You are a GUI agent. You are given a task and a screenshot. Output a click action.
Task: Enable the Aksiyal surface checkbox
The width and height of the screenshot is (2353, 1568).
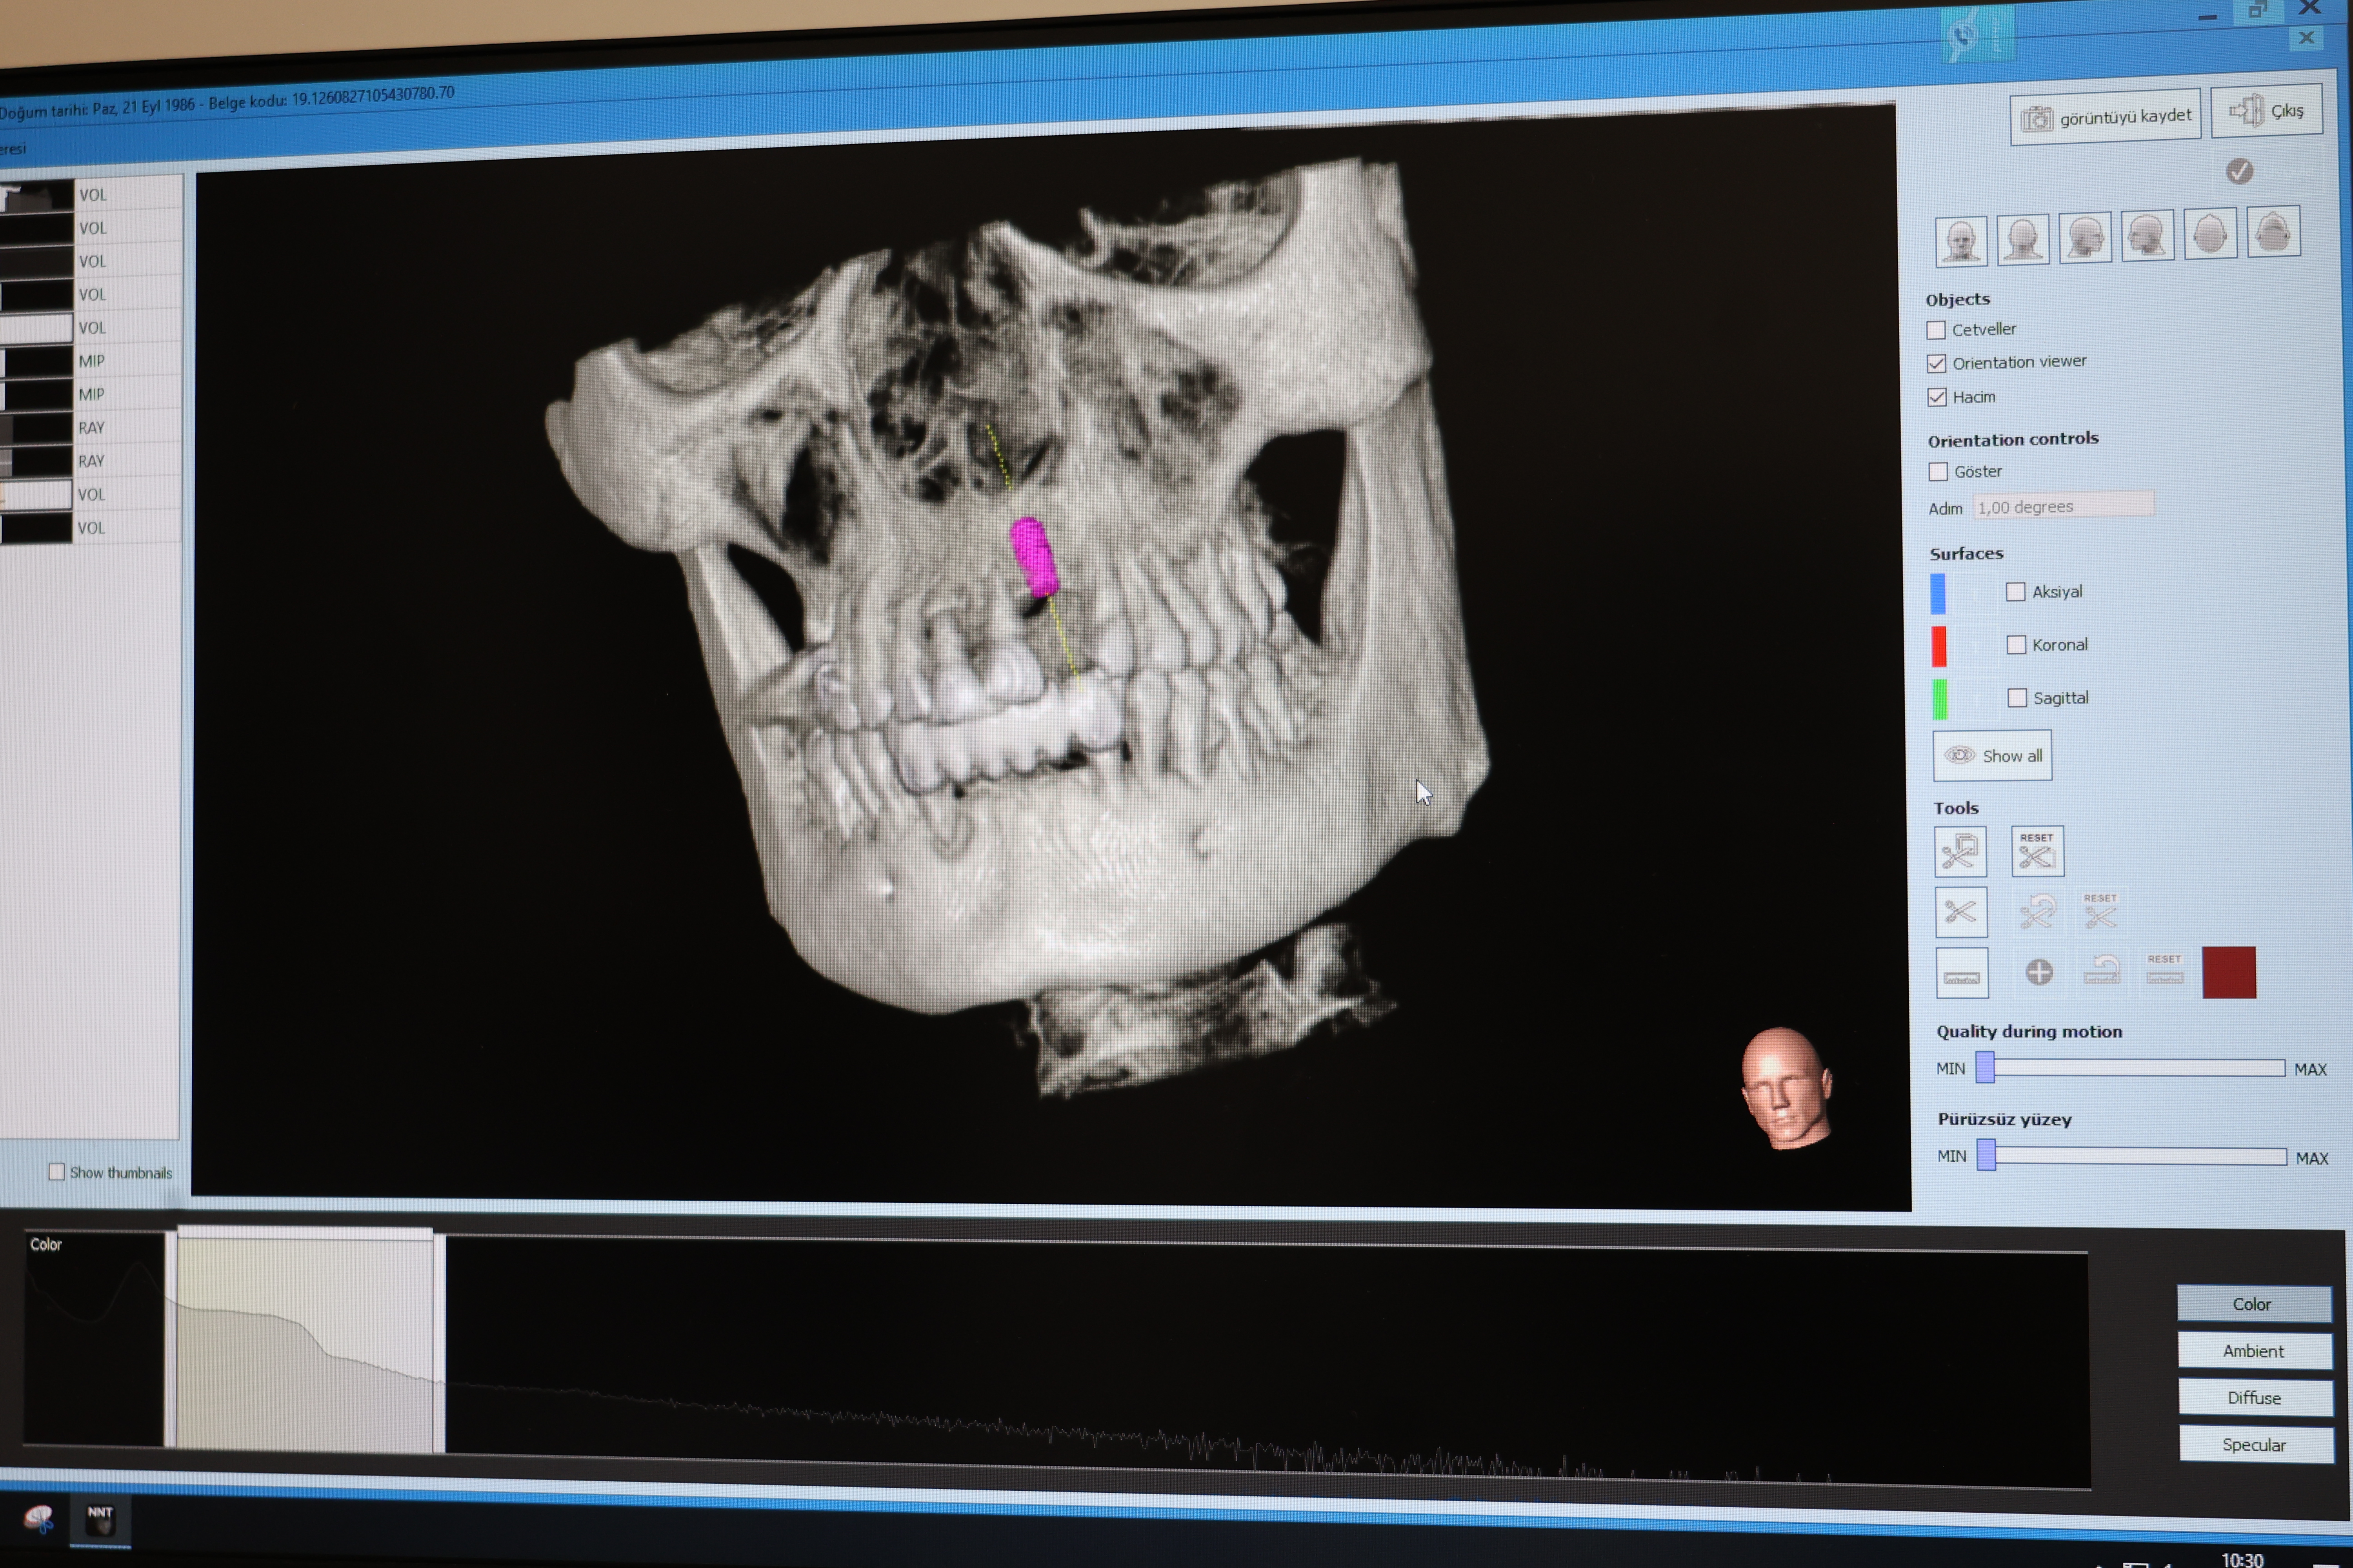tap(2016, 592)
